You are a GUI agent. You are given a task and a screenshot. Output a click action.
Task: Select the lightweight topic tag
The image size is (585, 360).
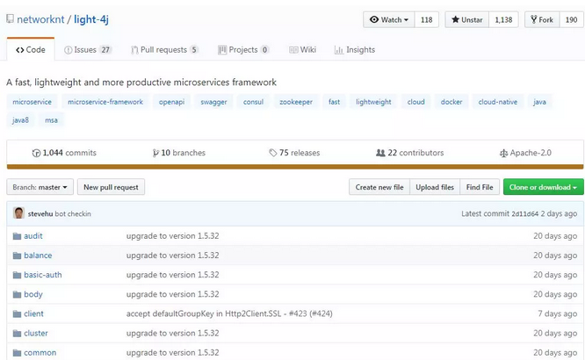pos(373,102)
